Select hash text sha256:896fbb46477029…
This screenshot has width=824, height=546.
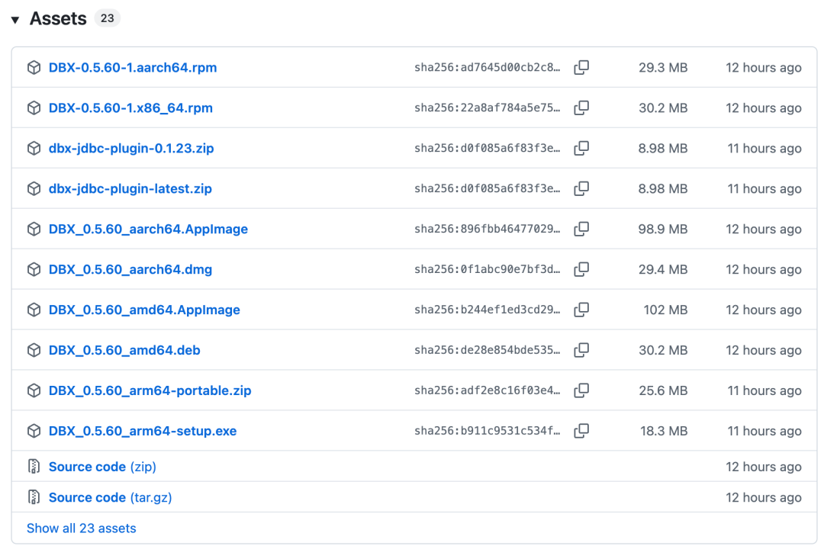487,229
